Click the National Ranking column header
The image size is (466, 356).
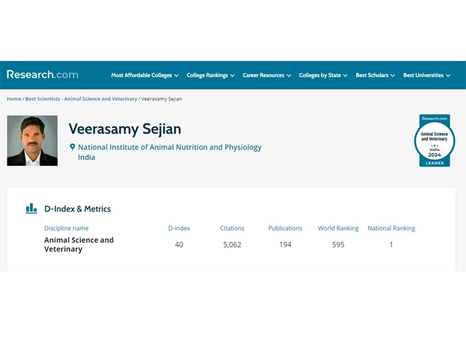click(x=391, y=228)
